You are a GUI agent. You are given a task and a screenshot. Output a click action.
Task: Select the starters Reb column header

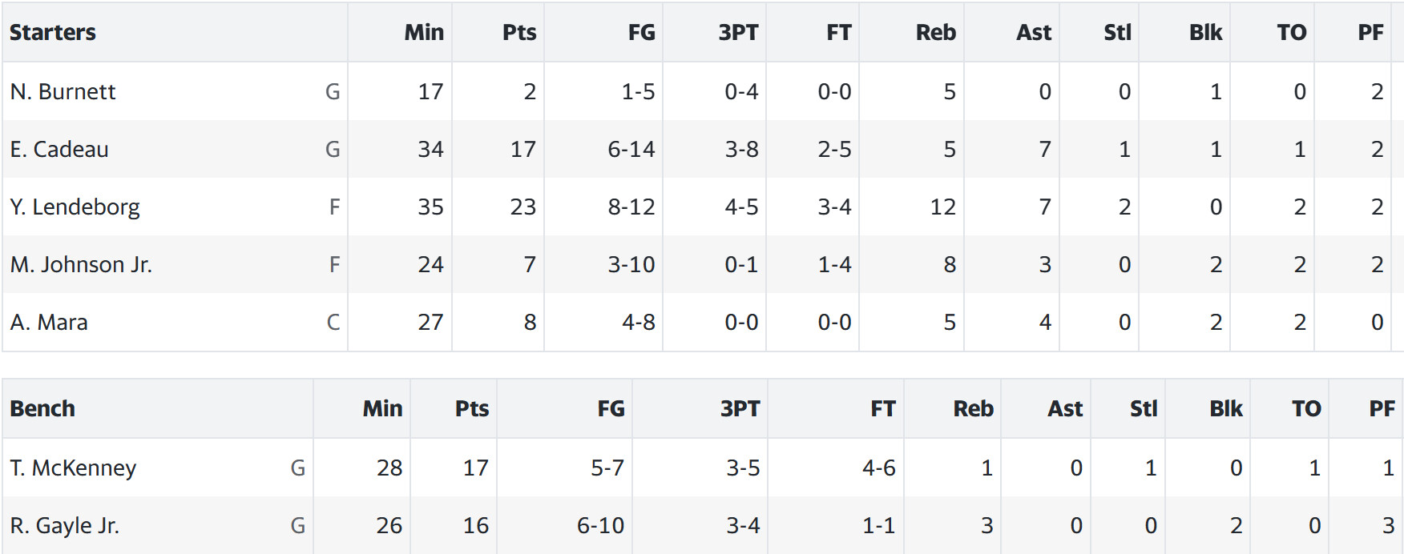[936, 33]
